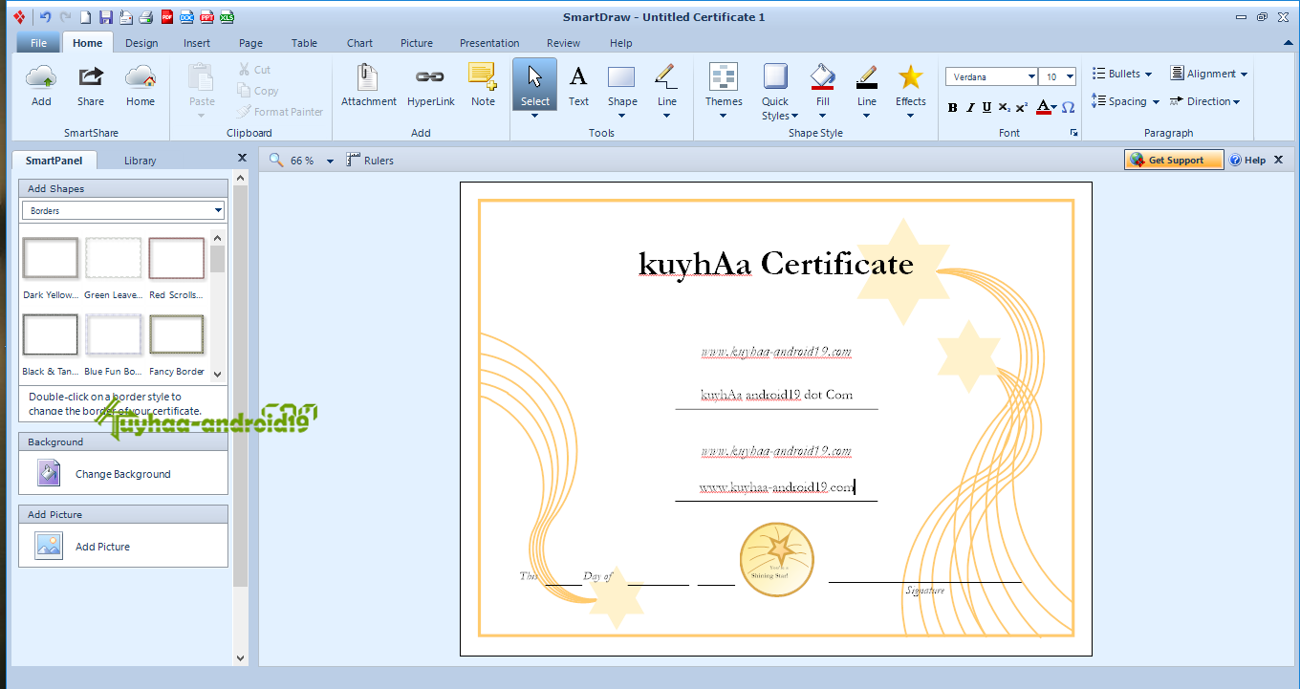Switch to the Design ribbon tab
The image size is (1300, 689).
(x=141, y=43)
